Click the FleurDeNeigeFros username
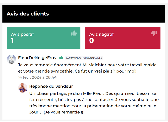The height and width of the screenshot is (122, 168). (x=37, y=58)
